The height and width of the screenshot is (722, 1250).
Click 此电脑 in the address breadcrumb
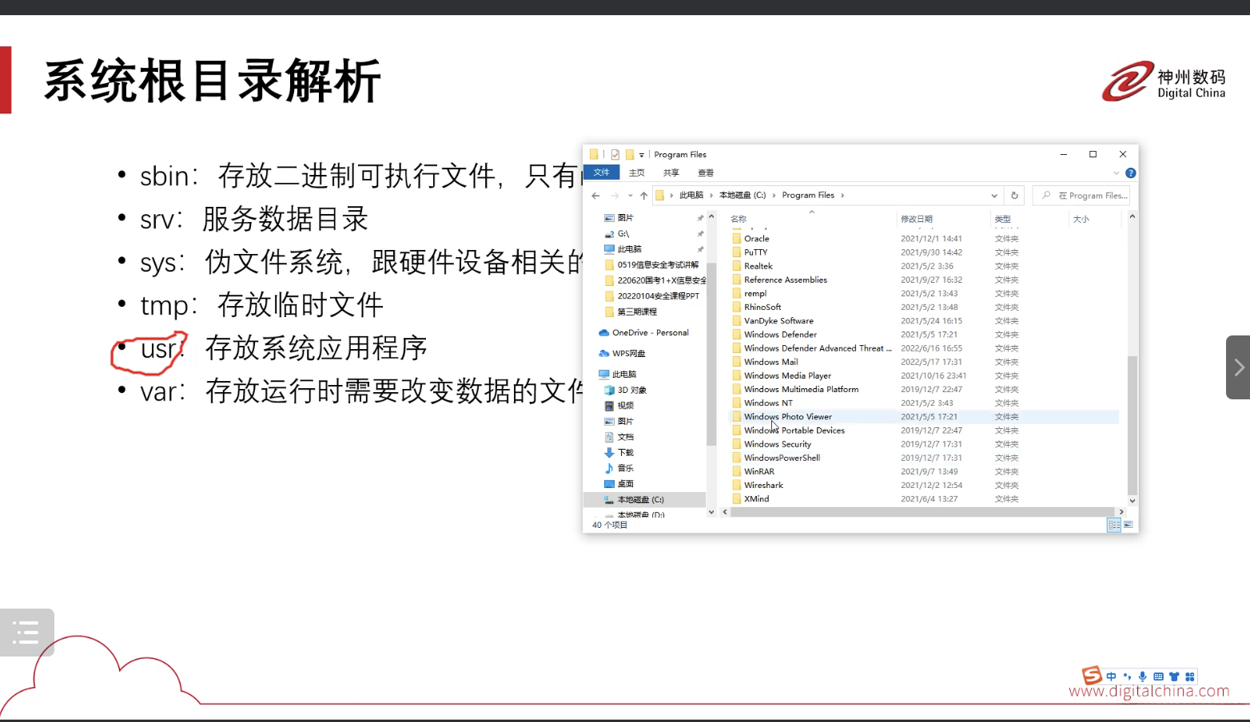[691, 196]
